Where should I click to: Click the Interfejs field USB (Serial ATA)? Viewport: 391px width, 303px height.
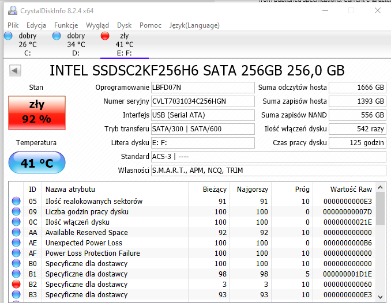click(203, 115)
